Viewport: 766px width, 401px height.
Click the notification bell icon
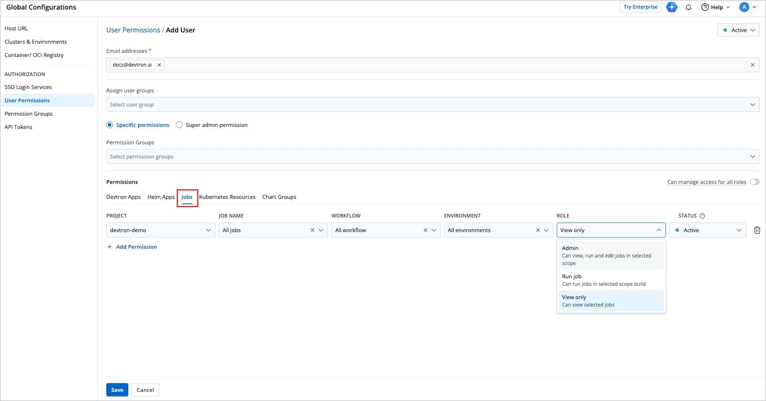tap(688, 7)
